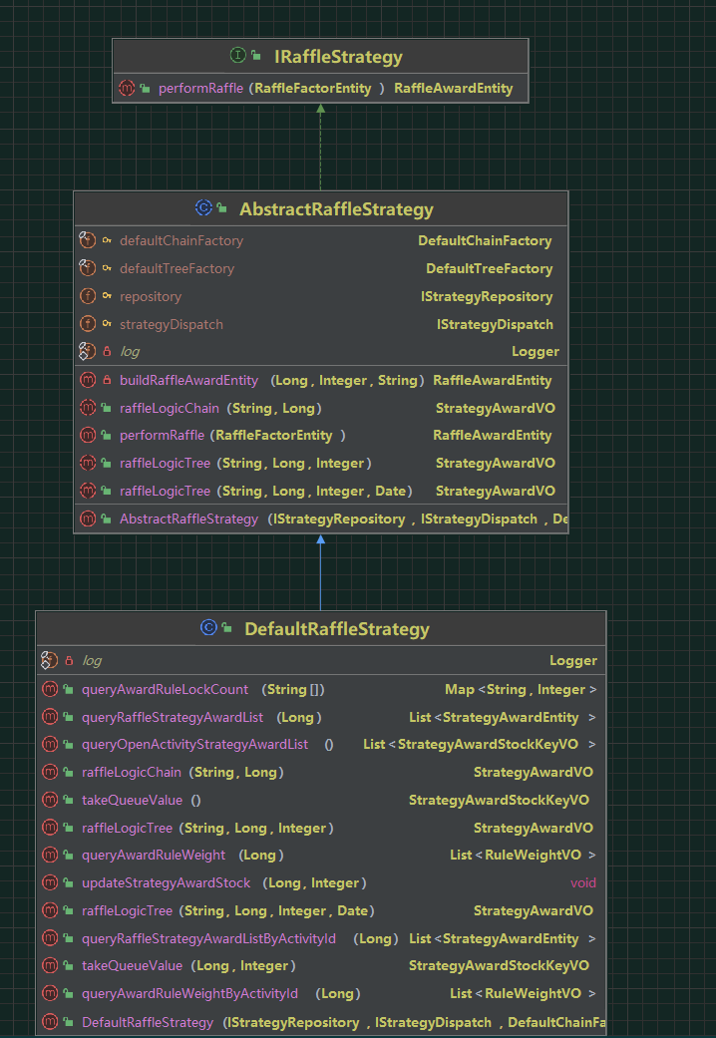Click the method icon beside queryAwardRuleLockCount
This screenshot has width=716, height=1038.
(x=50, y=689)
